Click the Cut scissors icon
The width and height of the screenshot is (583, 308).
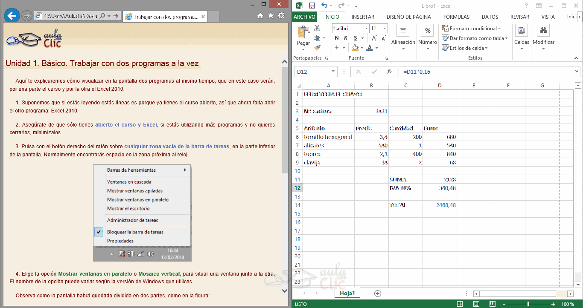point(317,28)
